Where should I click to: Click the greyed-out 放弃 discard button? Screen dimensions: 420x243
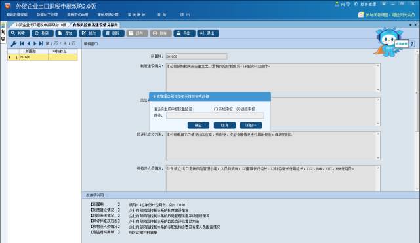coord(161,33)
